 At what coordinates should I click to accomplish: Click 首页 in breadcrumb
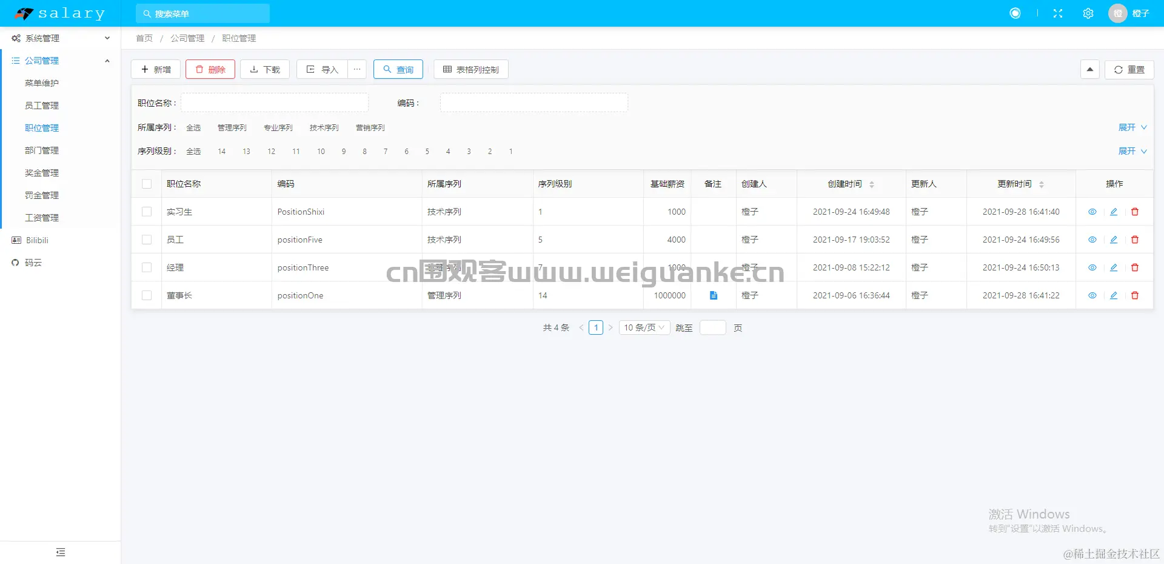point(144,38)
